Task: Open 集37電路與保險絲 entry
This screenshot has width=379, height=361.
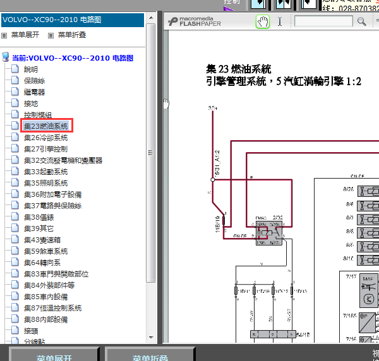Action: (x=52, y=206)
